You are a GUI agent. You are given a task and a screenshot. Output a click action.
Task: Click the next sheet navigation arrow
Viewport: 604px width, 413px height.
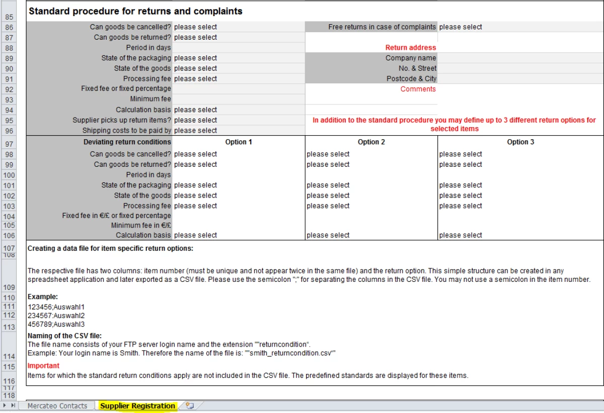click(6, 405)
